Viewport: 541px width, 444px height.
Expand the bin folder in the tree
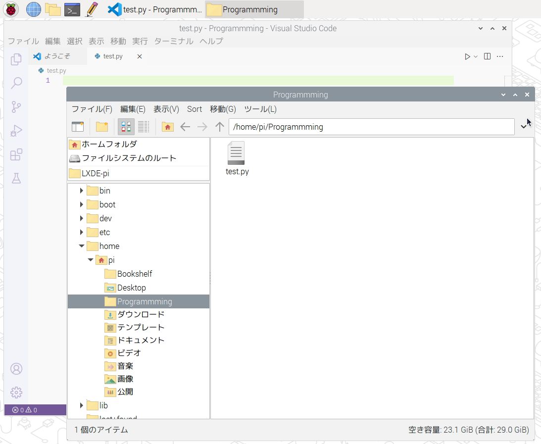point(81,190)
